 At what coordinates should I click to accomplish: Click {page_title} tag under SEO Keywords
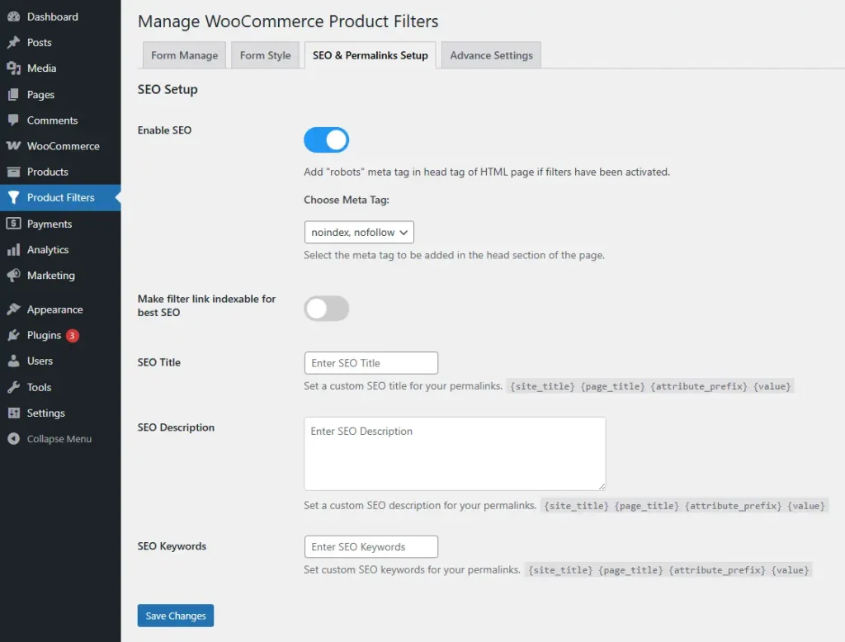click(630, 570)
